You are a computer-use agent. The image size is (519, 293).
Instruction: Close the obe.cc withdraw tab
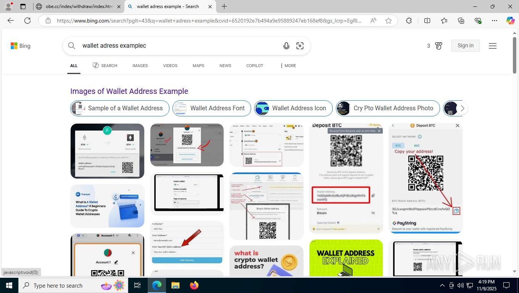[x=119, y=6]
